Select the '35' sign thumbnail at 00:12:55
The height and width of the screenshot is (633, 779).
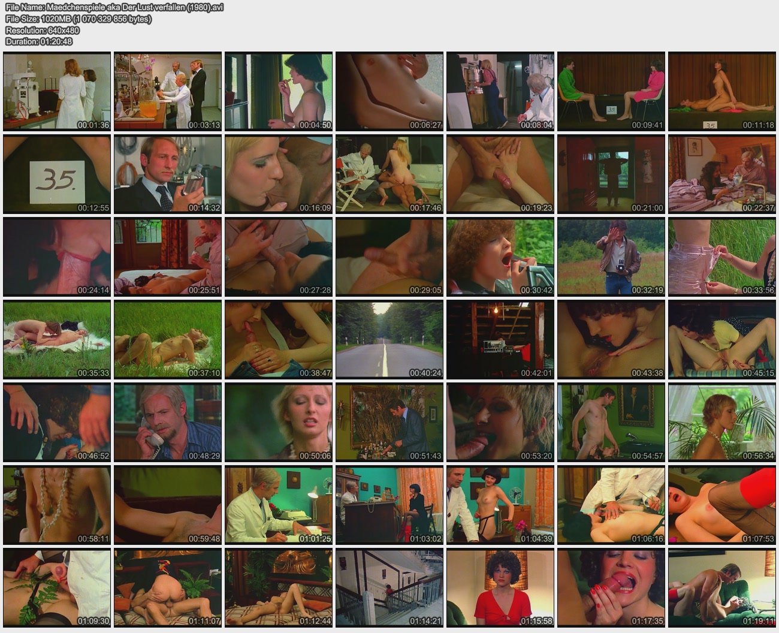[57, 174]
